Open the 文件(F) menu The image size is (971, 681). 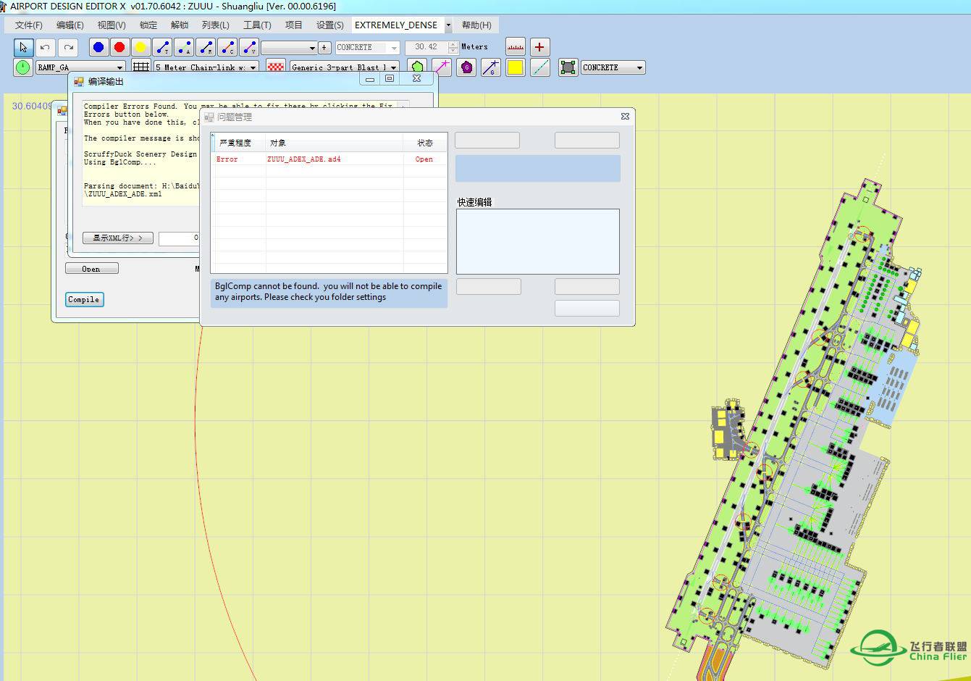pyautogui.click(x=28, y=25)
